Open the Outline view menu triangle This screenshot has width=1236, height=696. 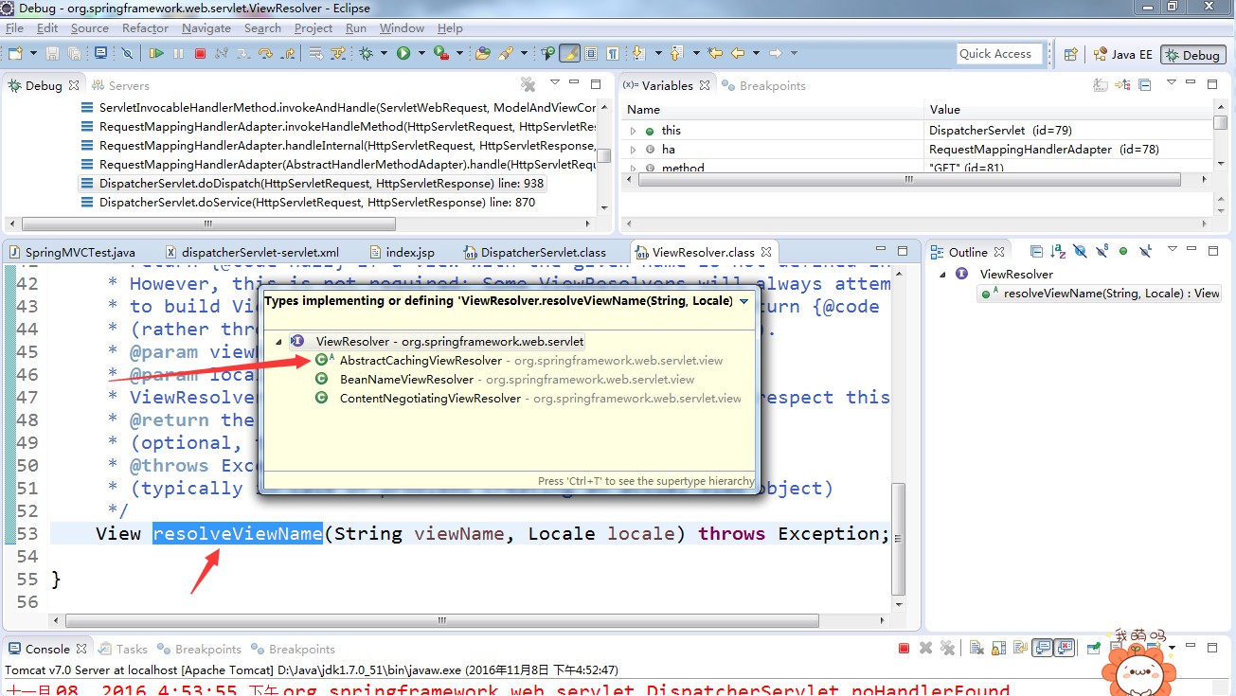pyautogui.click(x=1173, y=250)
